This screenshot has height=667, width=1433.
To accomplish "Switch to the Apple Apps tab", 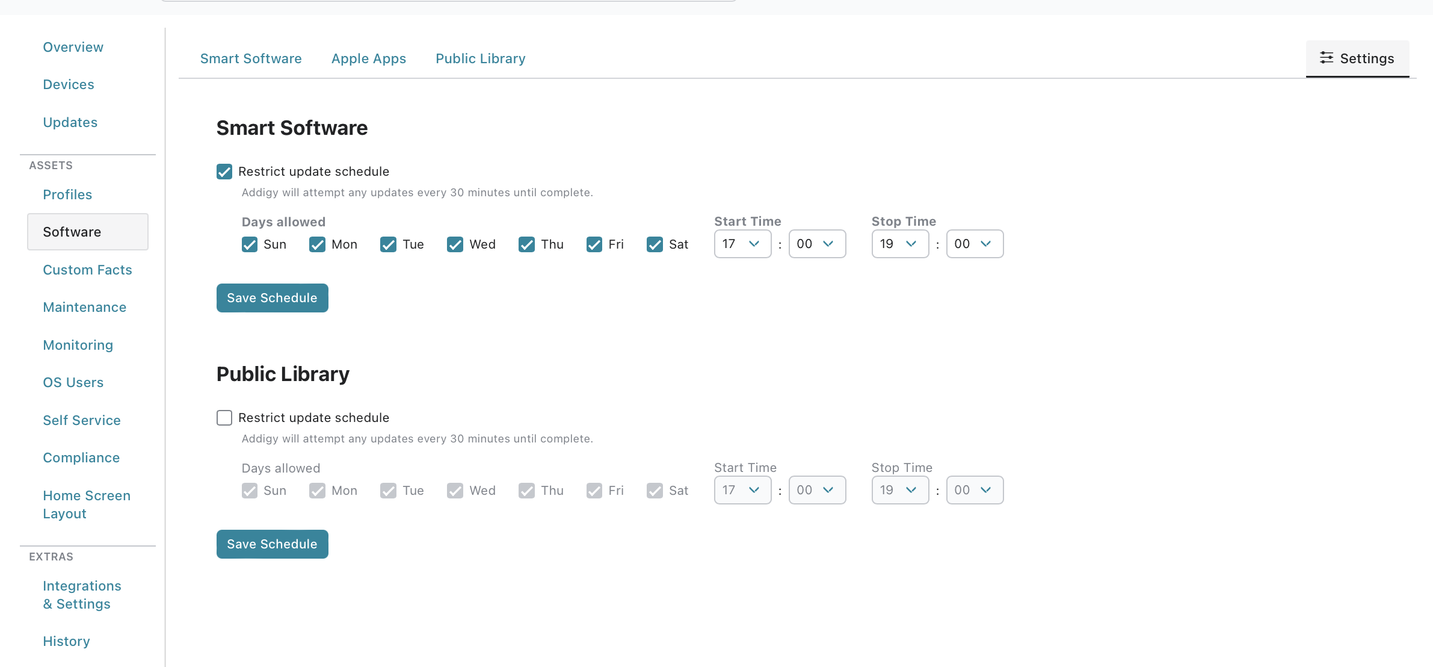I will point(369,58).
